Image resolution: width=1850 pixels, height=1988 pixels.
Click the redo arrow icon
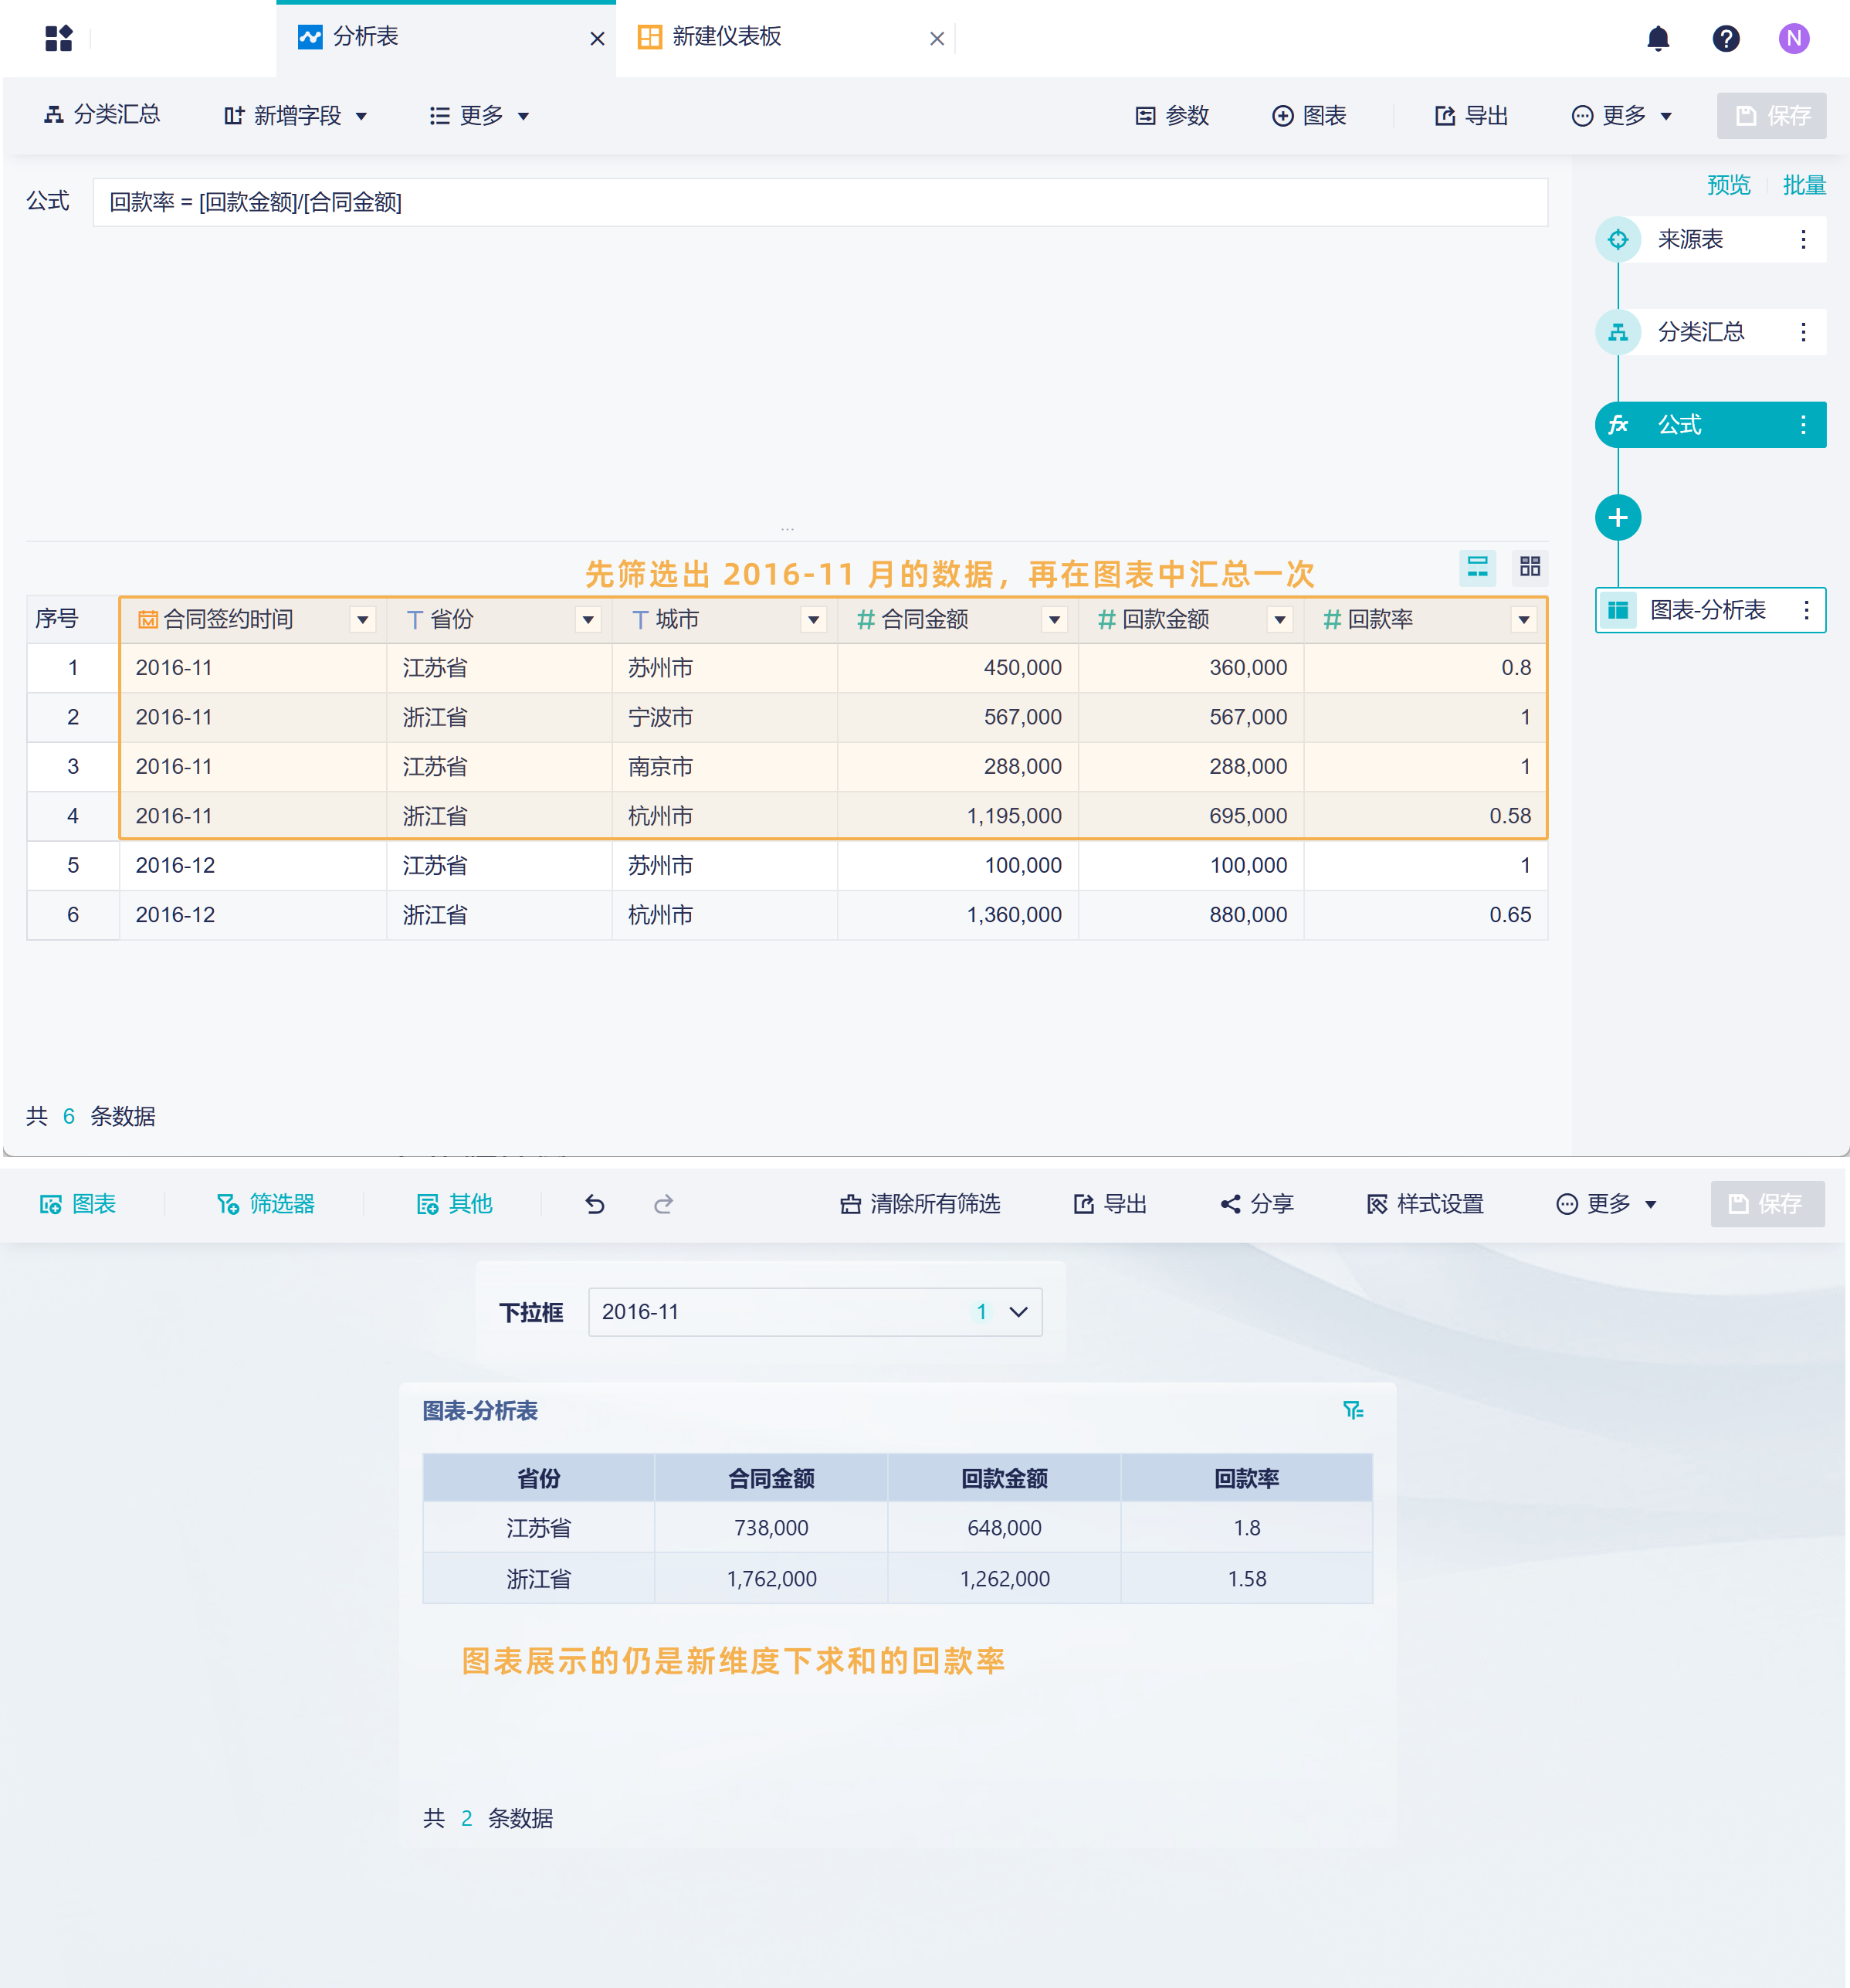(662, 1204)
